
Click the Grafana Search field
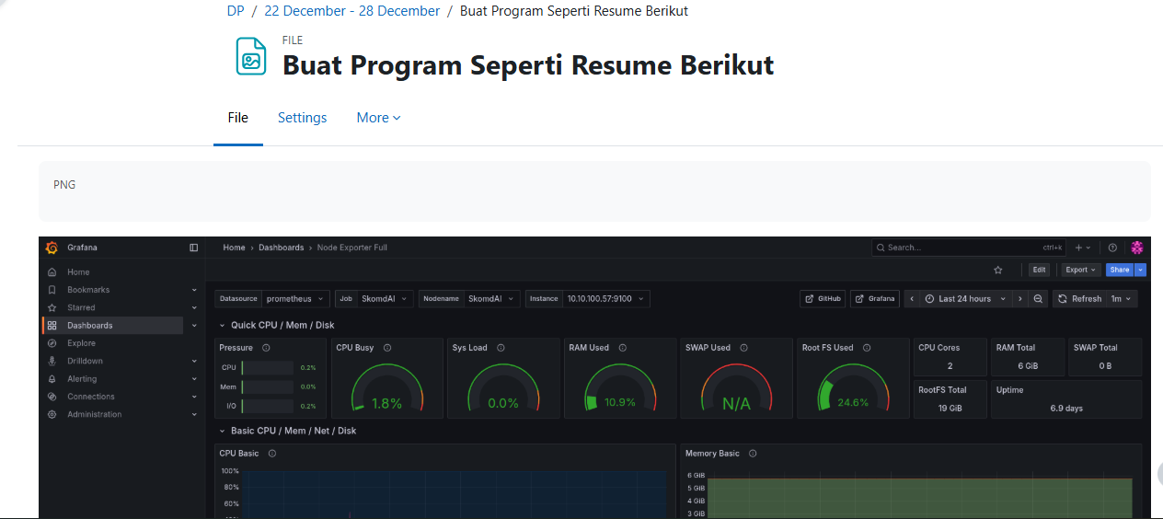click(969, 248)
